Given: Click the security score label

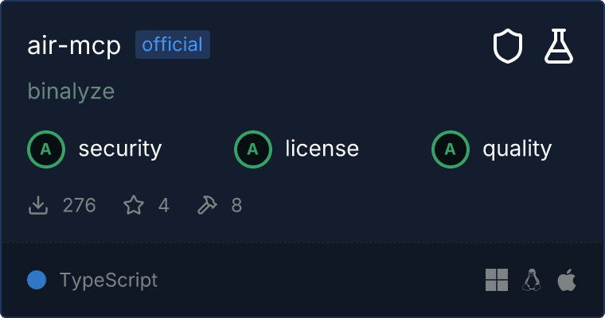Looking at the screenshot, I should coord(120,149).
